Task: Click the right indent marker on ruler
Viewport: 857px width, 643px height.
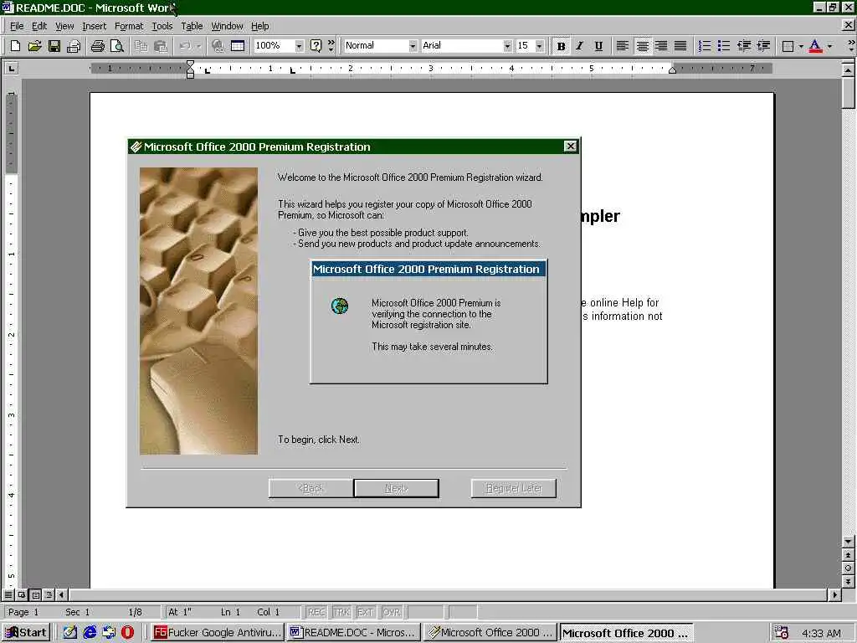Action: [x=673, y=70]
